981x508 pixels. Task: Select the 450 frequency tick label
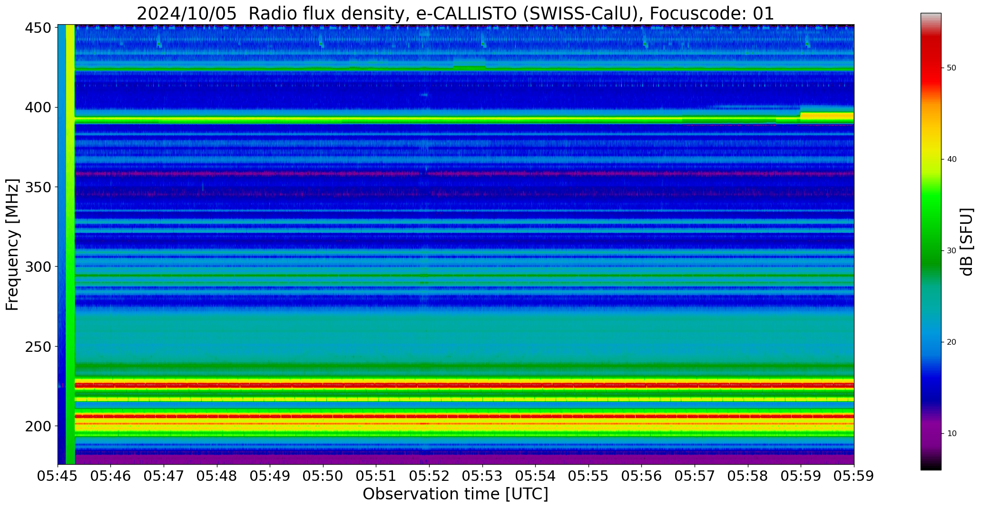coord(38,28)
